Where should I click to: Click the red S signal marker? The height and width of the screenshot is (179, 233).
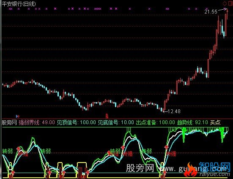[x=107, y=116]
